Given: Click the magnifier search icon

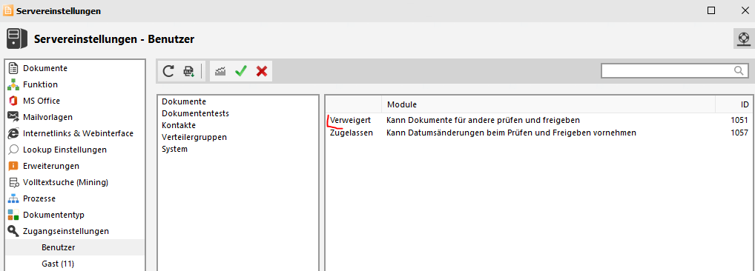Looking at the screenshot, I should point(739,70).
